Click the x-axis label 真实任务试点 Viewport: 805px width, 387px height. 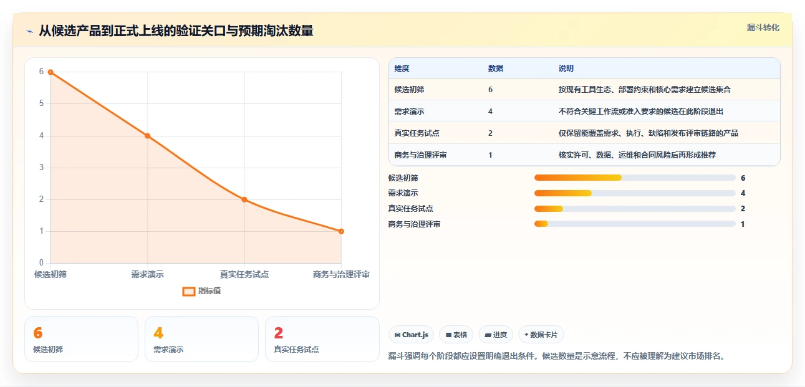pyautogui.click(x=244, y=274)
